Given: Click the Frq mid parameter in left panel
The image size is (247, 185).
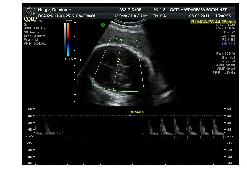Looking at the screenshot, I should click(31, 40).
